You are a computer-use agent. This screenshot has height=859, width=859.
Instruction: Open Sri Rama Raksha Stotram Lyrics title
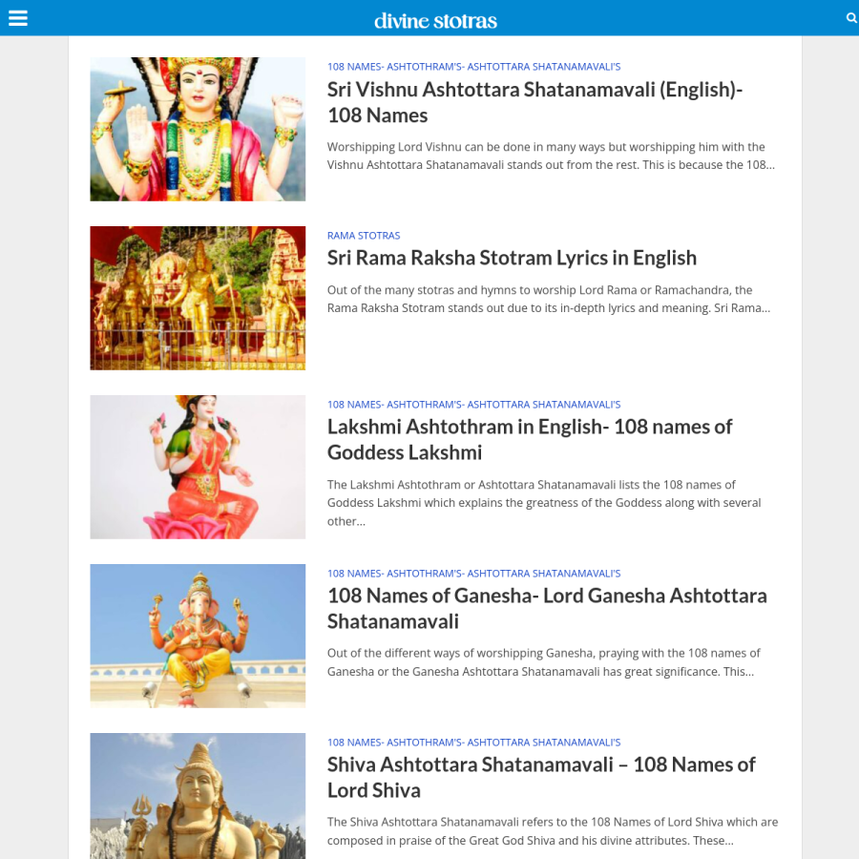point(512,258)
